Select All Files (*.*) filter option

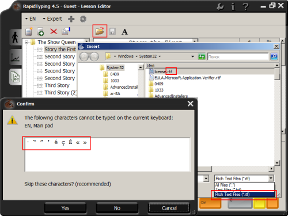pyautogui.click(x=244, y=185)
